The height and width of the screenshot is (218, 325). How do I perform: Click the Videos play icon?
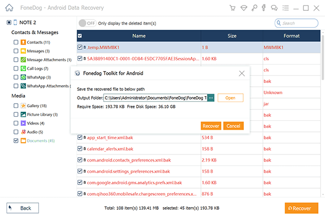[x=23, y=123]
